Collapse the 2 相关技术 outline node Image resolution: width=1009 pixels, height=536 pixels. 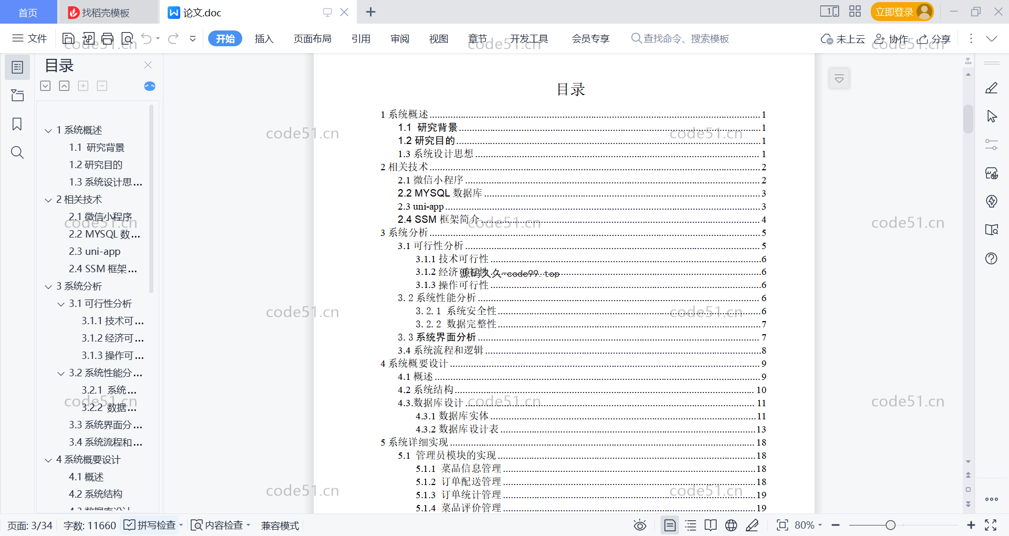click(48, 200)
